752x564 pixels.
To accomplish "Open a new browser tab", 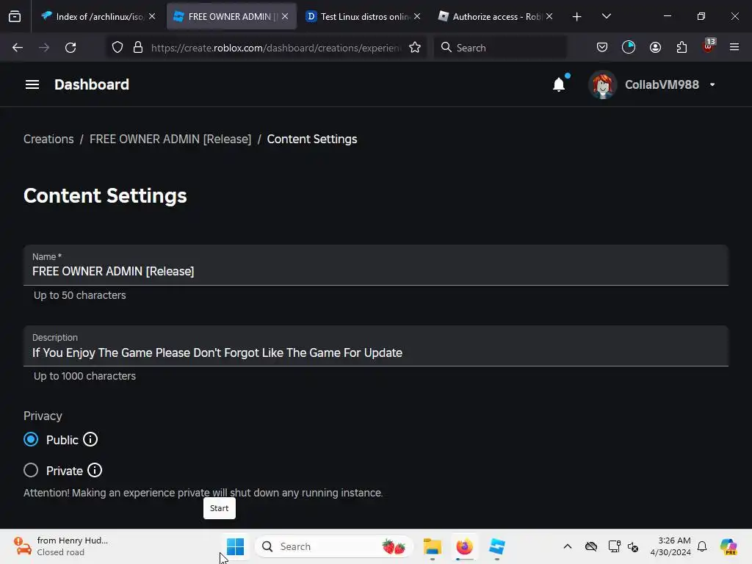I will pos(577,17).
